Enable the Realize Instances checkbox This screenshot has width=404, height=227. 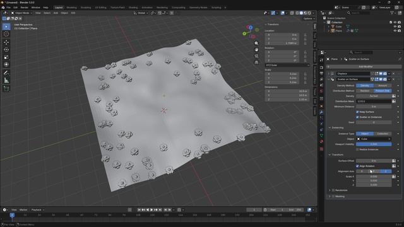pyautogui.click(x=357, y=149)
